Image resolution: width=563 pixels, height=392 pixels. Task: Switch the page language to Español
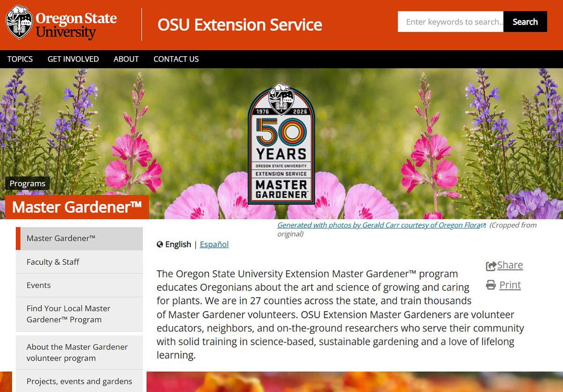pos(214,244)
